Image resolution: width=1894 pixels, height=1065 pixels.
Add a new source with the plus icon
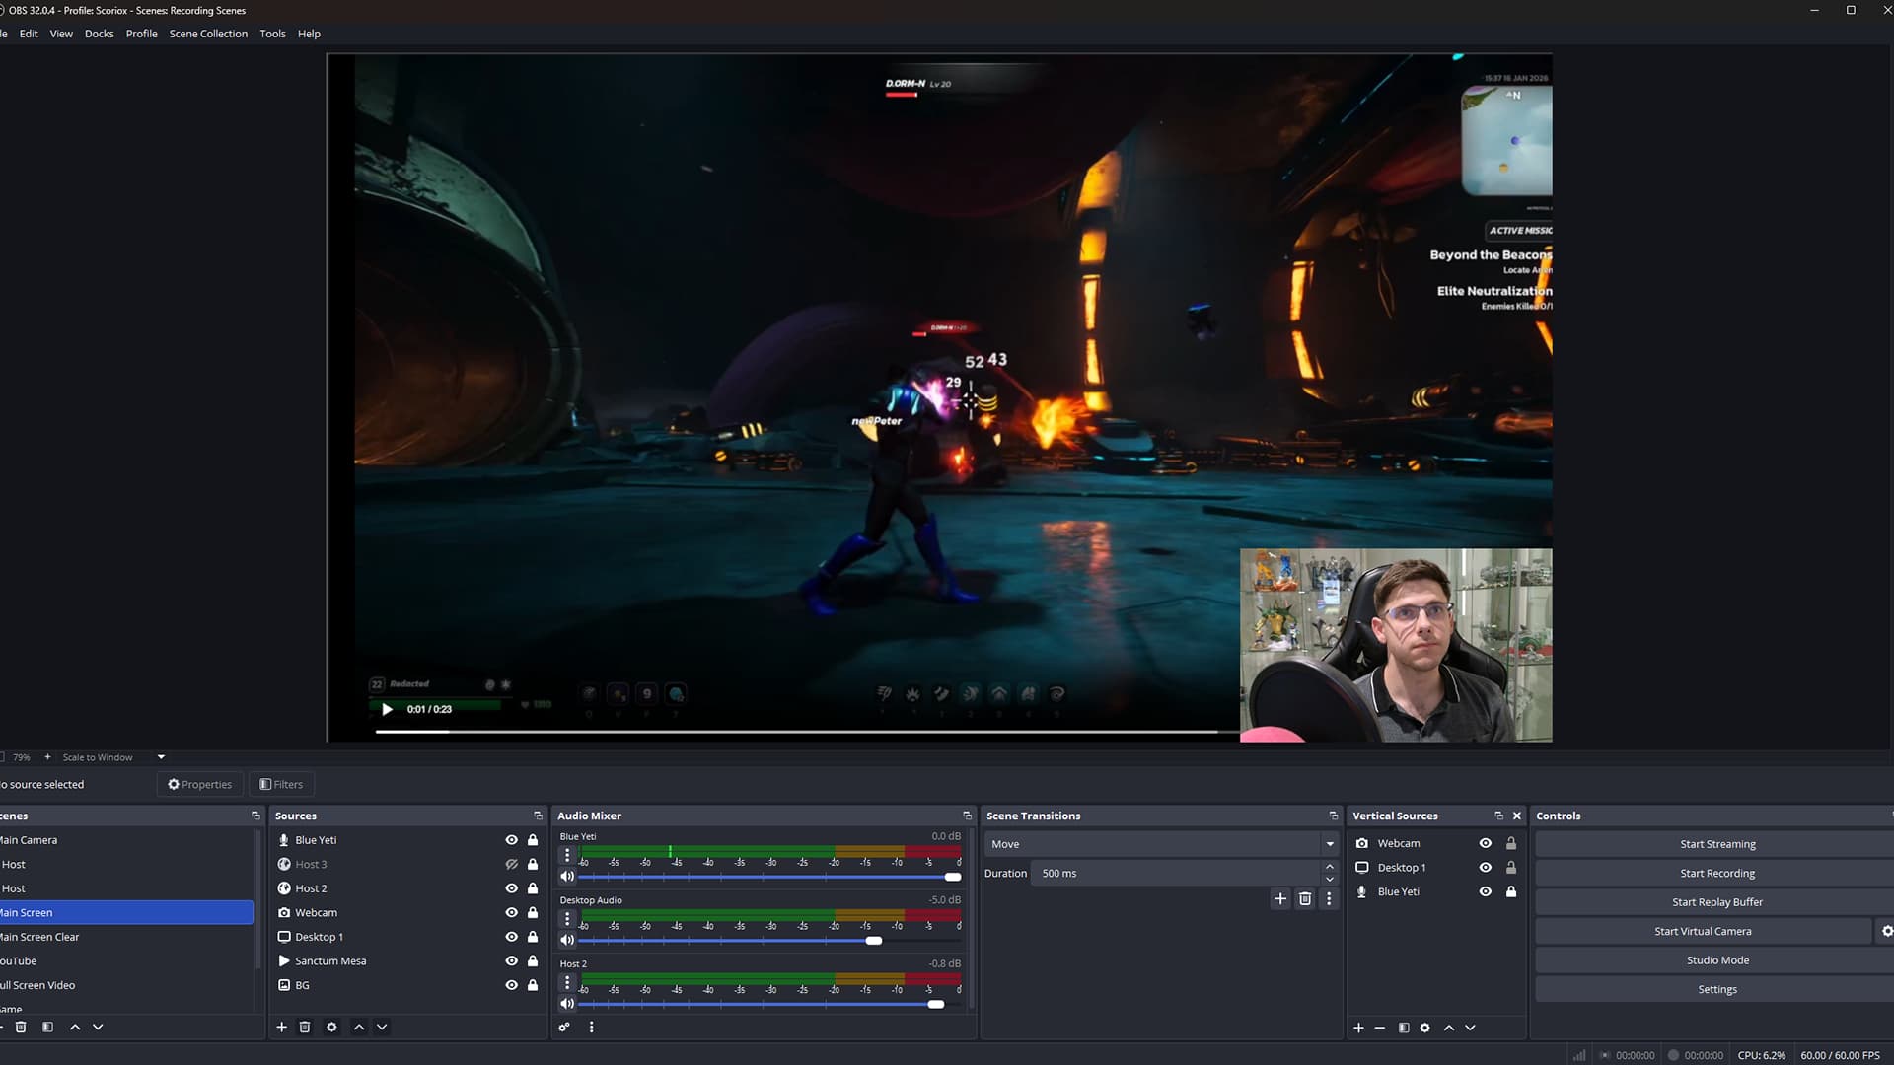[281, 1027]
